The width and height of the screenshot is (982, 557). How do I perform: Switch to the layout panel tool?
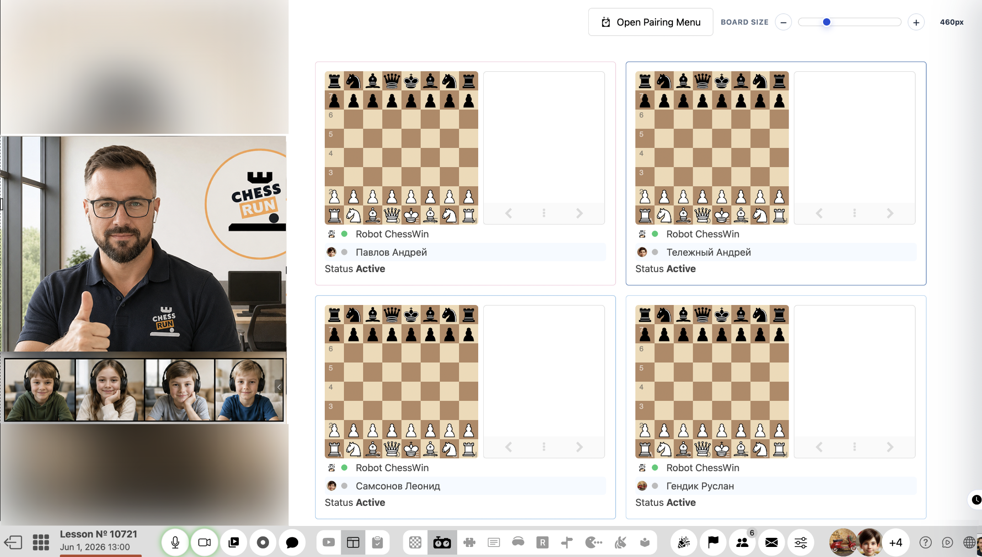point(353,542)
